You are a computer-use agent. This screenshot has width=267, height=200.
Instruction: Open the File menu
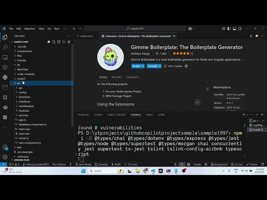tap(11, 29)
